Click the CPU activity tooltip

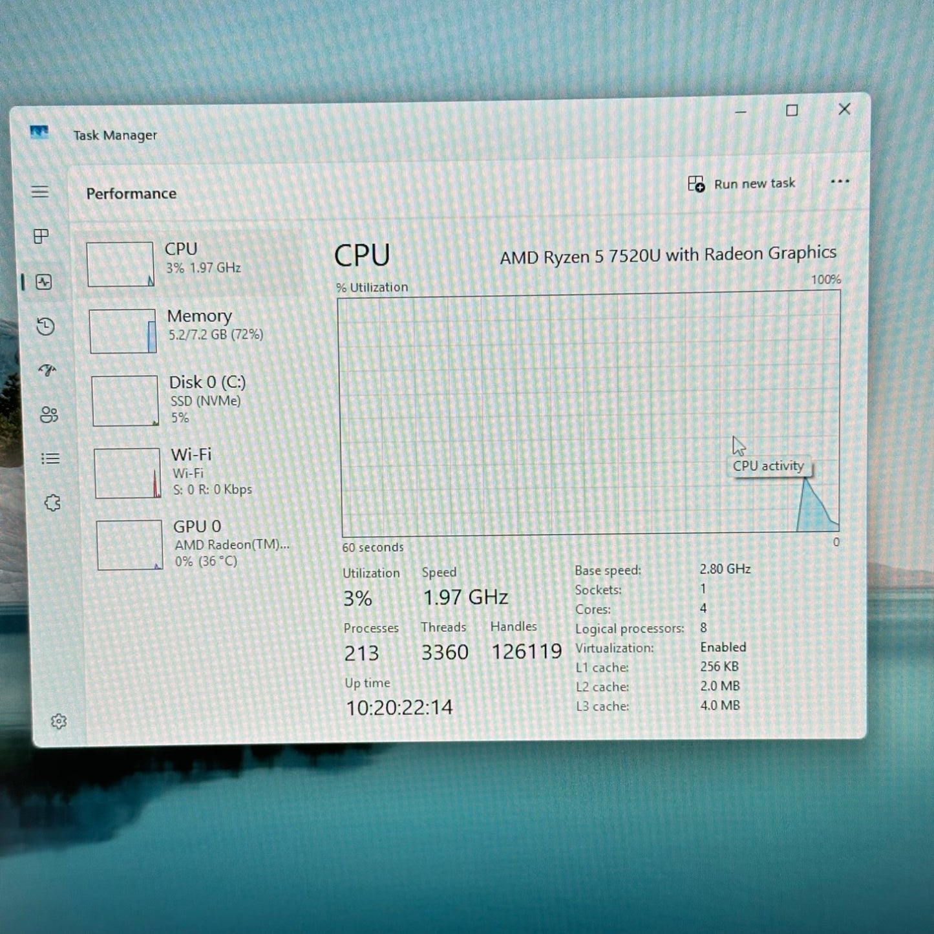(x=769, y=466)
